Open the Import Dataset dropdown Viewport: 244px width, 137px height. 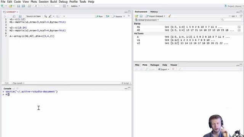tap(155, 16)
